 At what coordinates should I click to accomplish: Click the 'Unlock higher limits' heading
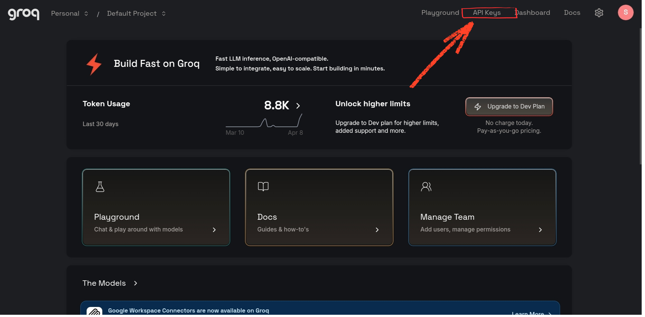[x=373, y=104]
